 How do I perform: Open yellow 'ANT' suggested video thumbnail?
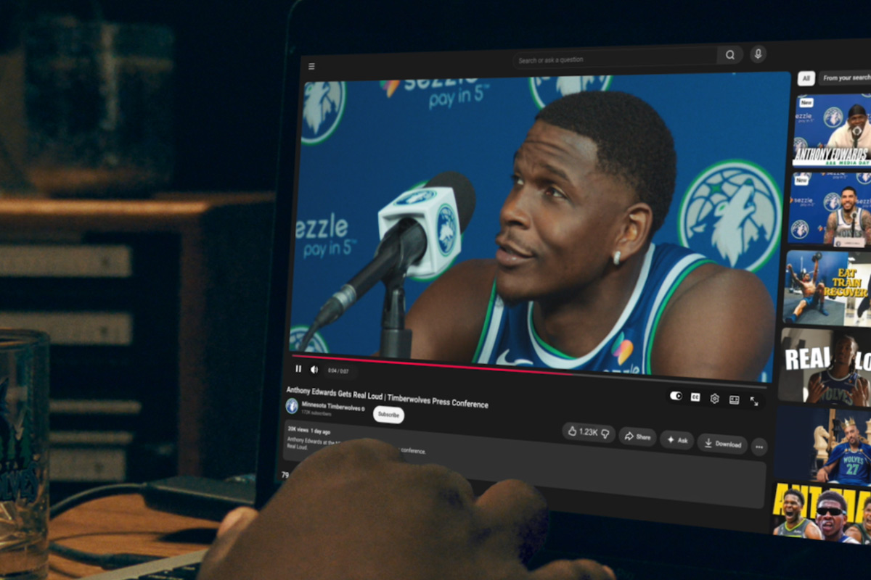822,513
